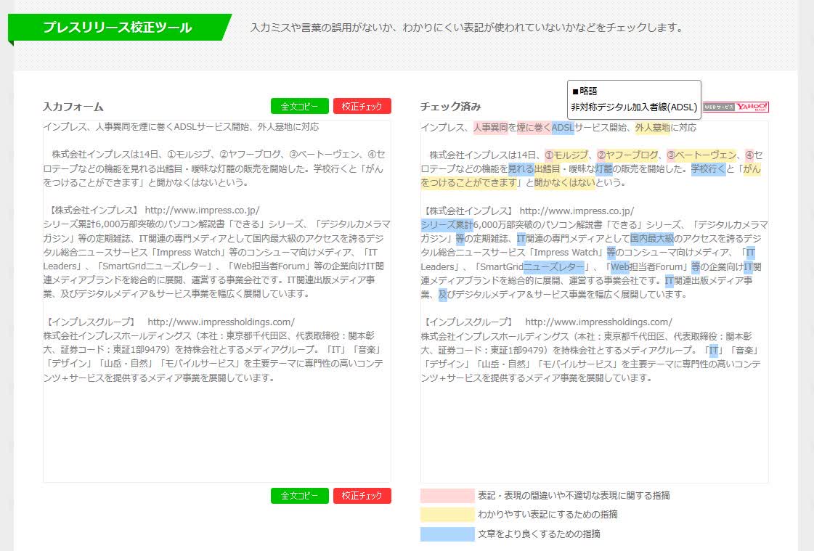Viewport: 814px width, 551px height.
Task: Click impressholdings.com URL inside the input form
Action: pos(221,322)
